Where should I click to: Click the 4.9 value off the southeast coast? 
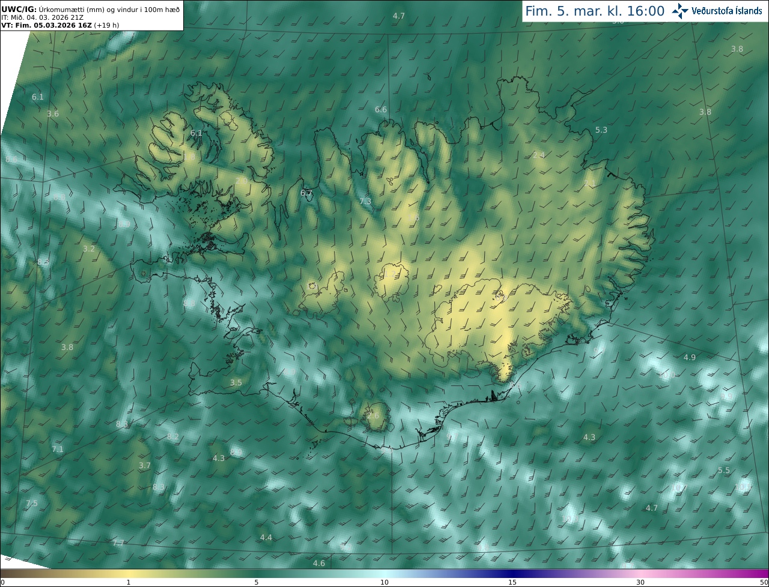coord(690,358)
